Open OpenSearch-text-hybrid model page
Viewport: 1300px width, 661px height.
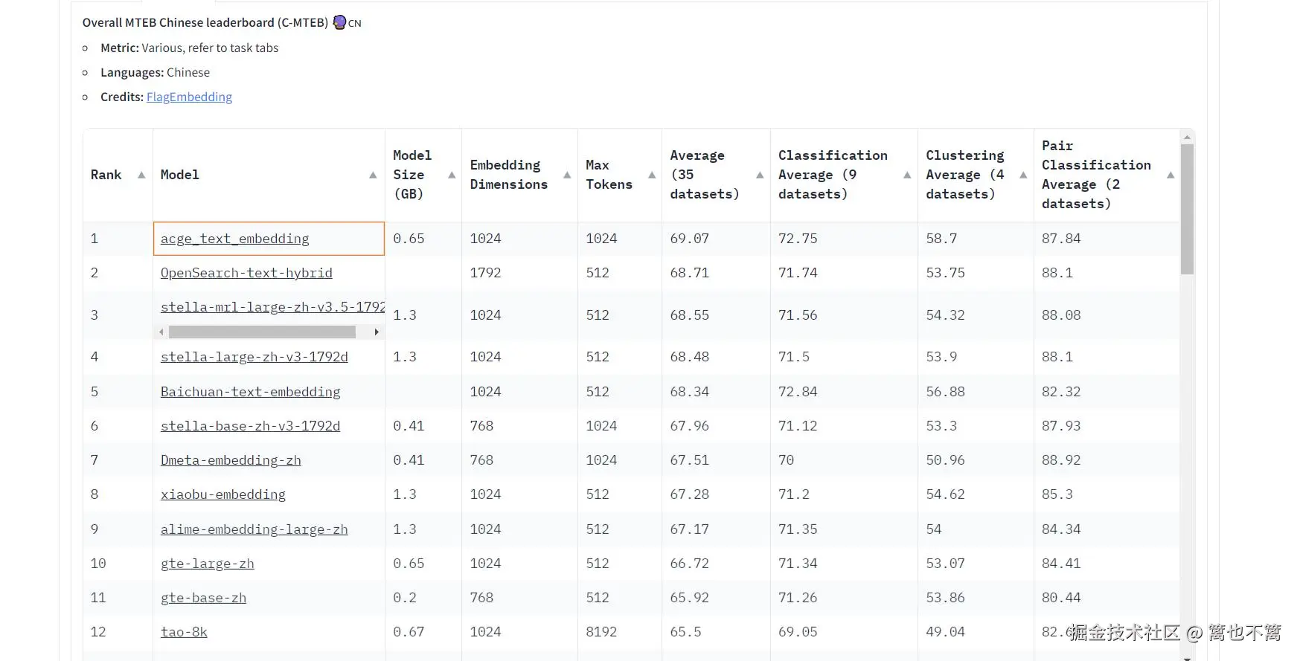246,273
